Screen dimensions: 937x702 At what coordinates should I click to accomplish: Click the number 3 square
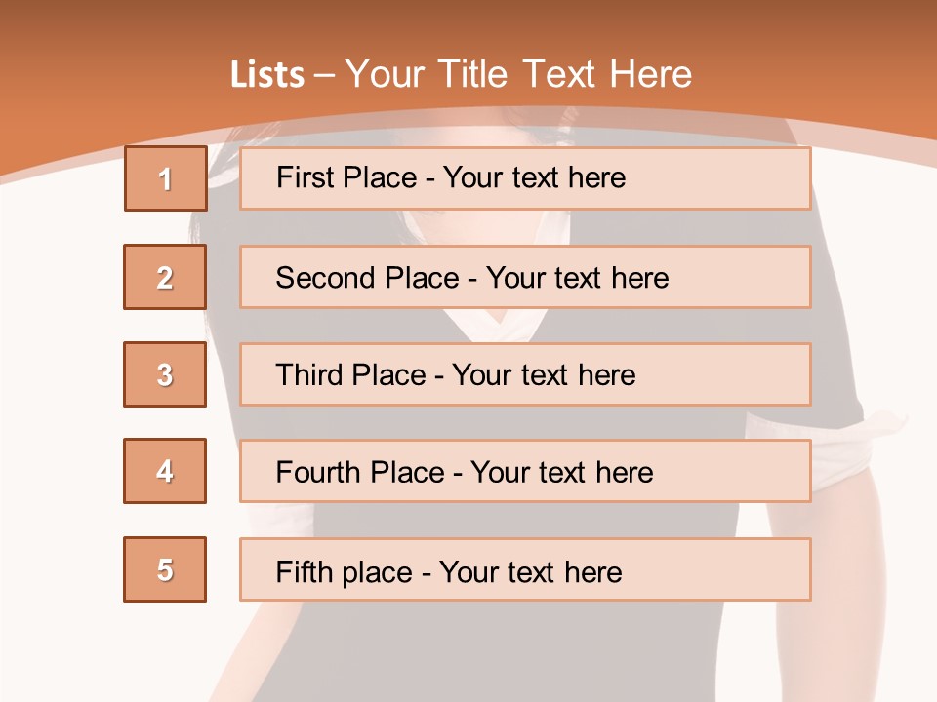point(165,374)
